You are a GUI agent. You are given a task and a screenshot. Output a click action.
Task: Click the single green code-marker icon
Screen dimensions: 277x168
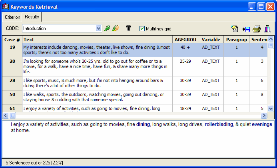(107, 28)
